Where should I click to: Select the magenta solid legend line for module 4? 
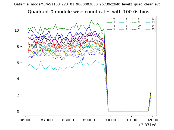tap(122, 19)
